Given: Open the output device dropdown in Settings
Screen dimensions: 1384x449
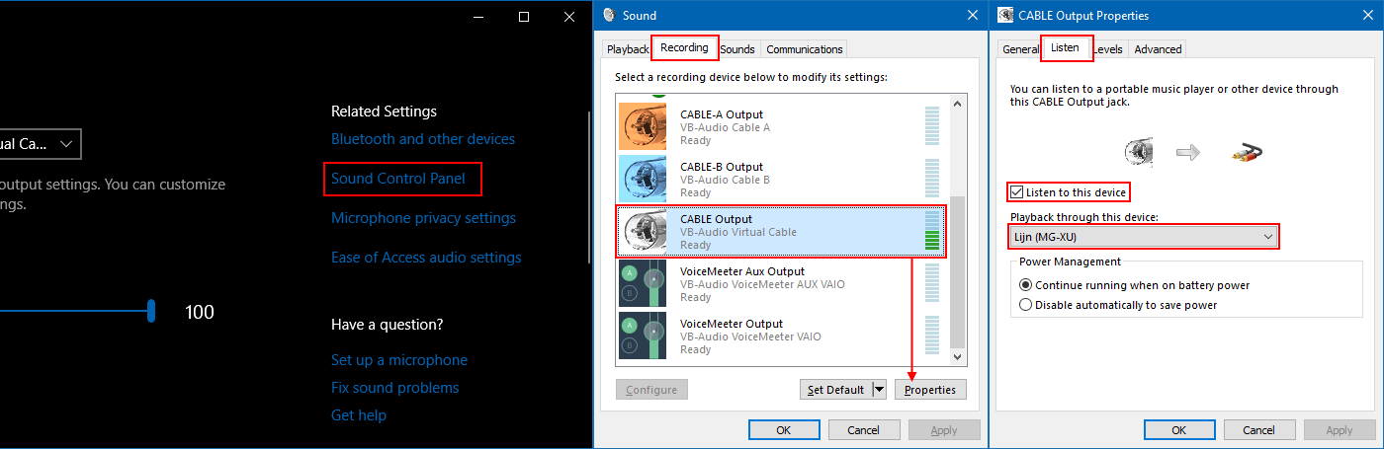Looking at the screenshot, I should pos(40,144).
